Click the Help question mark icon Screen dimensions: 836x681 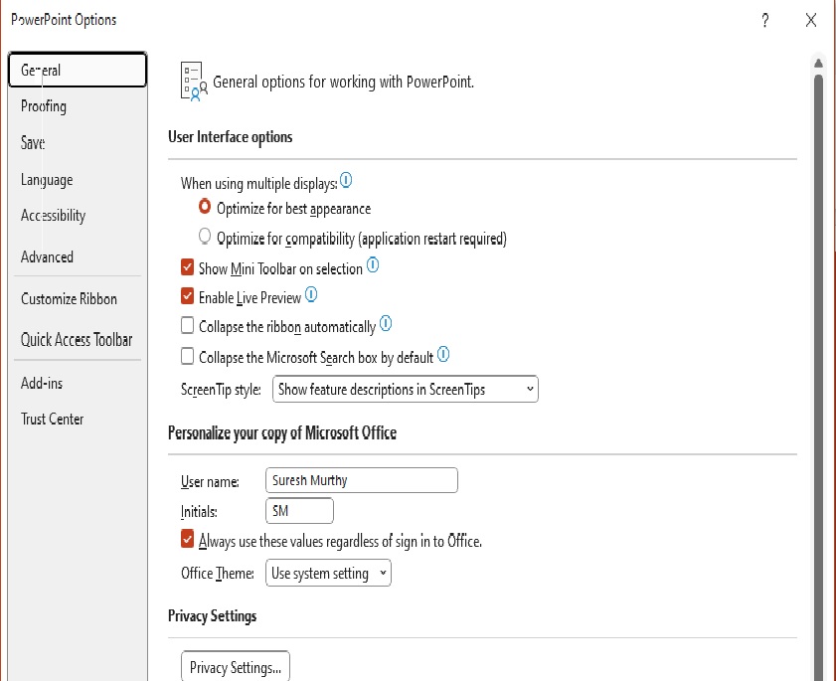(x=765, y=20)
